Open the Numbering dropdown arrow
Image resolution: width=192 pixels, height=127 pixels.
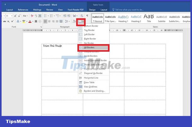(54, 16)
